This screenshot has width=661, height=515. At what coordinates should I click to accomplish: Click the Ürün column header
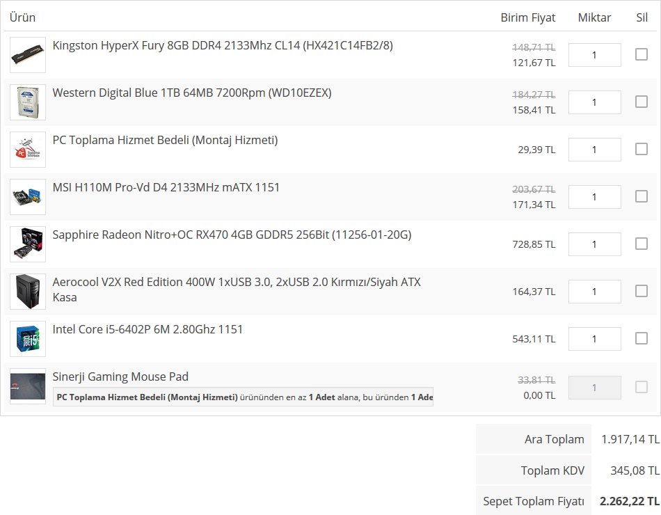coord(22,17)
